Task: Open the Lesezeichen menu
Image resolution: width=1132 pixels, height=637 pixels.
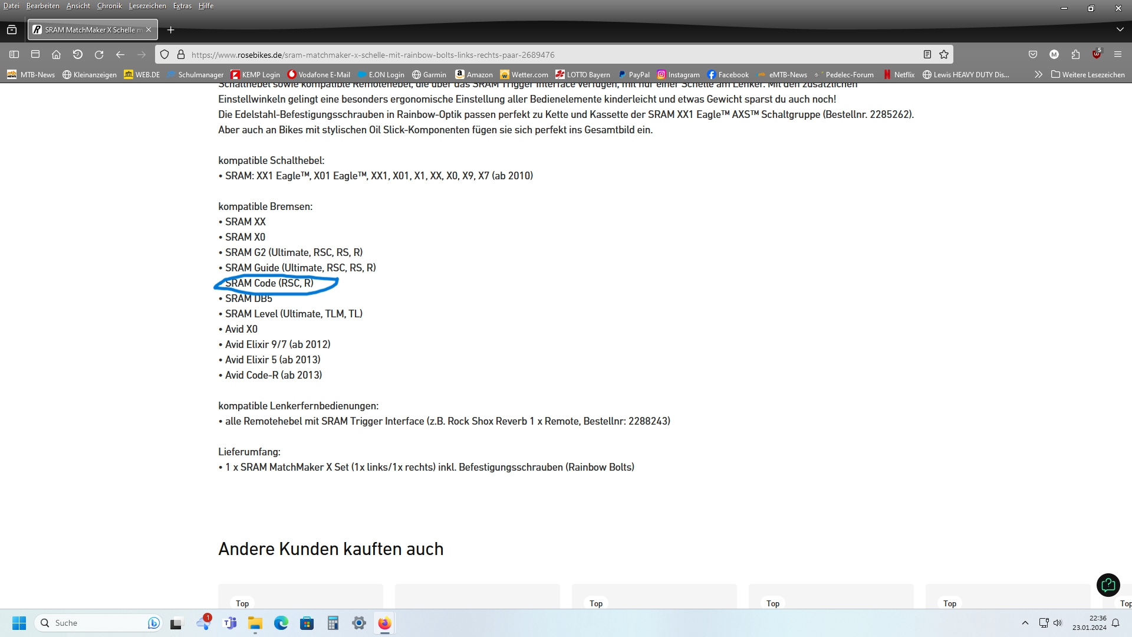Action: pos(147,6)
